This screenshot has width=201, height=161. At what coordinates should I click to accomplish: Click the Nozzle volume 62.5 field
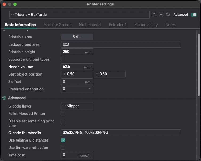pos(77,67)
